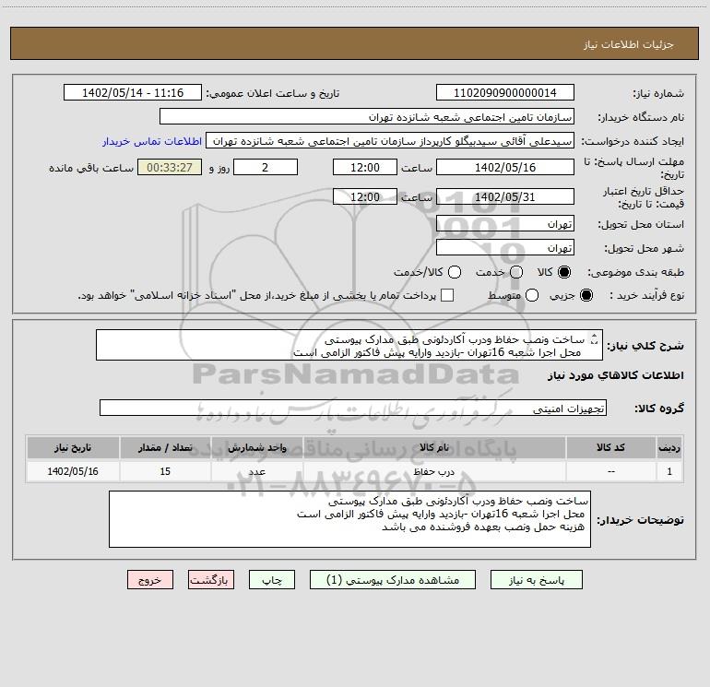Click the نام دستگاه خریدار field
Image resolution: width=710 pixels, height=687 pixels.
[x=367, y=117]
